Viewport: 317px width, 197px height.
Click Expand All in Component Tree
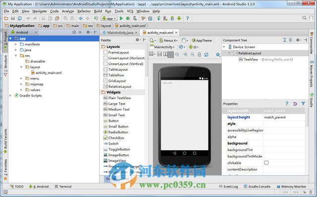tap(285, 40)
